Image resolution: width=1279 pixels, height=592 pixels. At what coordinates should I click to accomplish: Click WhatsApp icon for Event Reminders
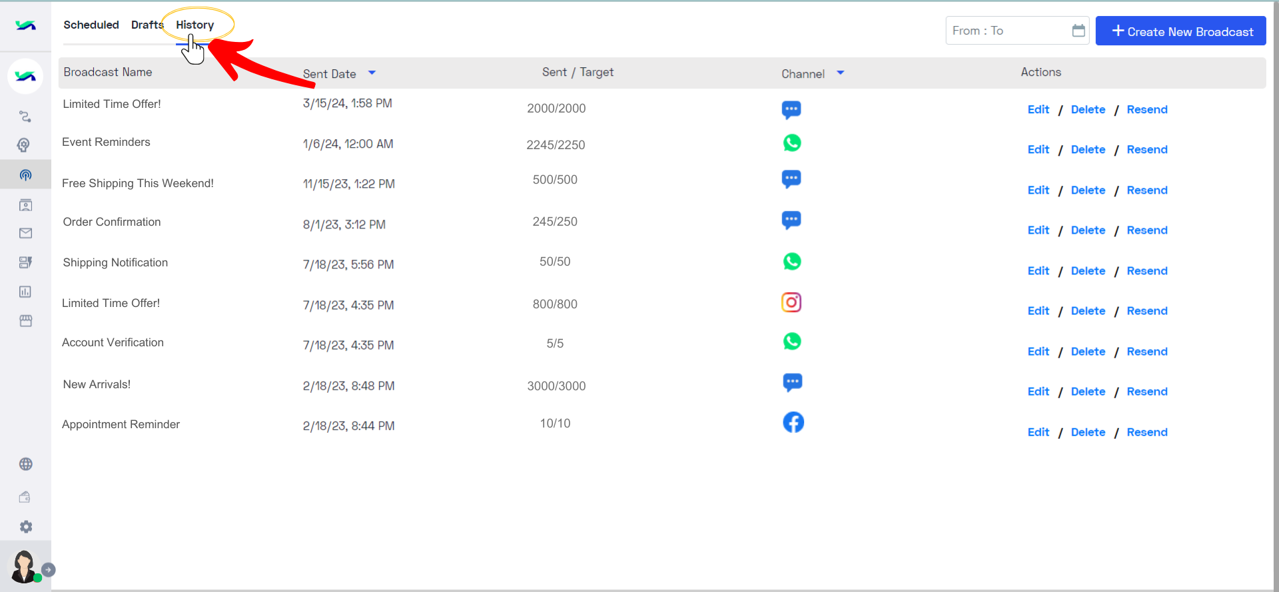tap(792, 143)
